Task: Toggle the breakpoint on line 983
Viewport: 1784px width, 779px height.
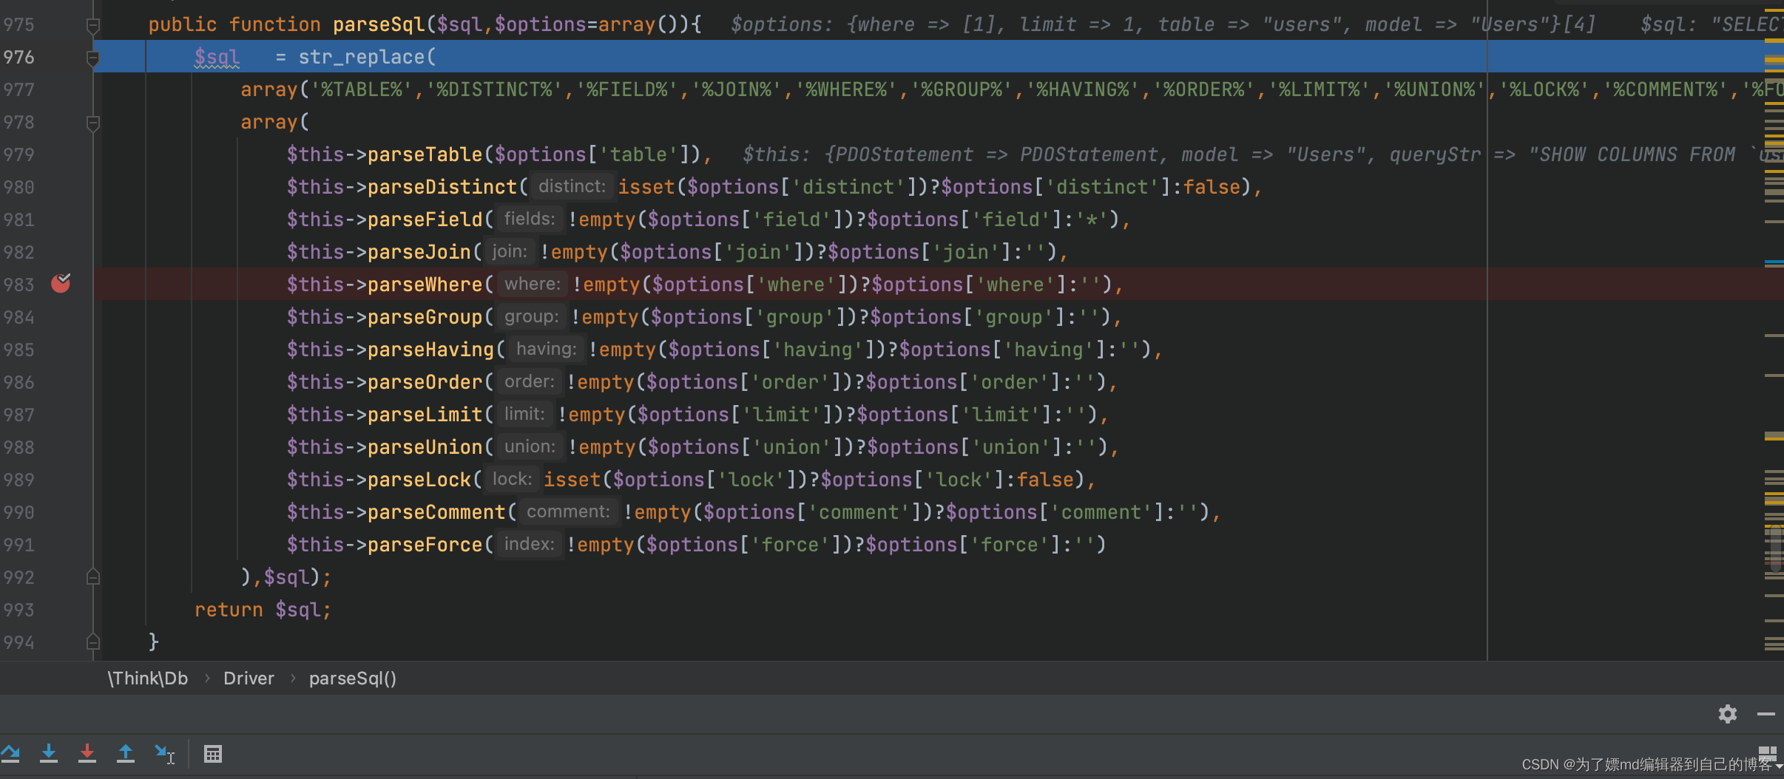Action: pyautogui.click(x=61, y=284)
